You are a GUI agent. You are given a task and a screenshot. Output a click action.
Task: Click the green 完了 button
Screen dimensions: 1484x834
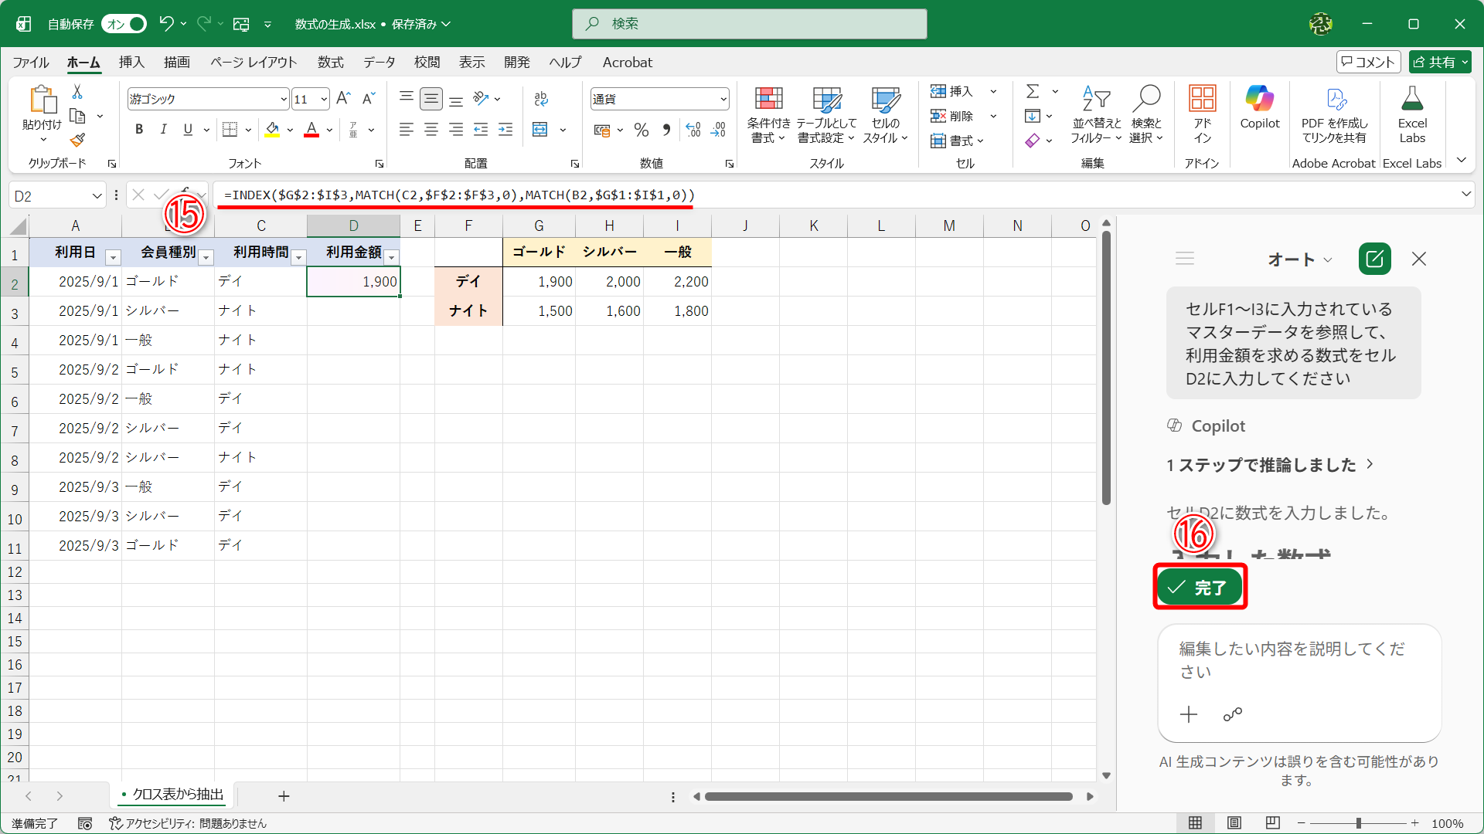[x=1200, y=588]
